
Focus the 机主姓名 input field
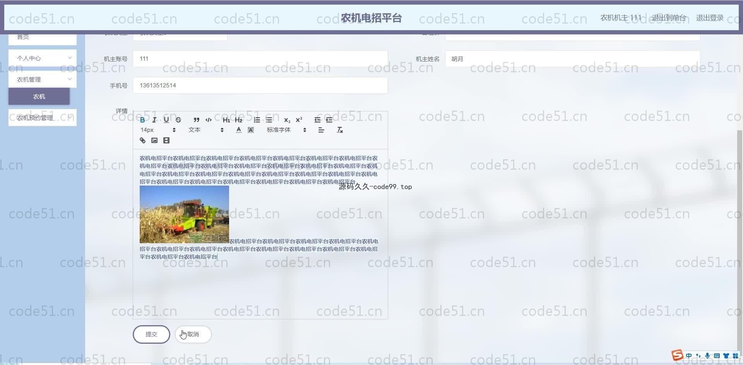(x=572, y=59)
